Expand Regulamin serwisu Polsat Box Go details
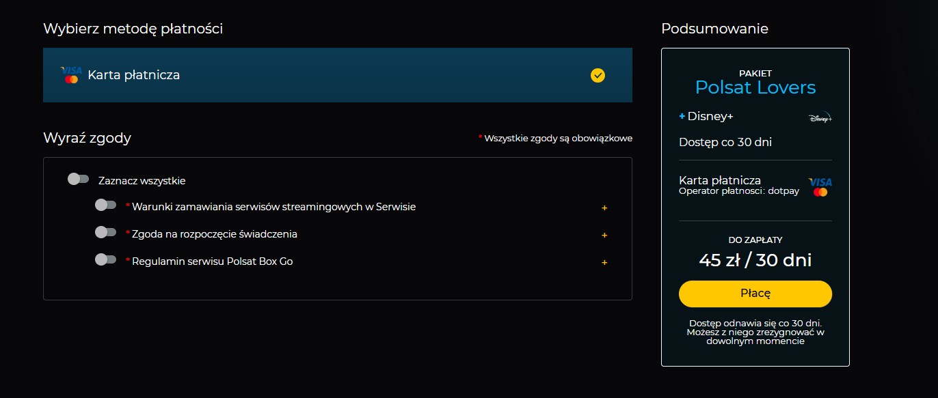 604,262
